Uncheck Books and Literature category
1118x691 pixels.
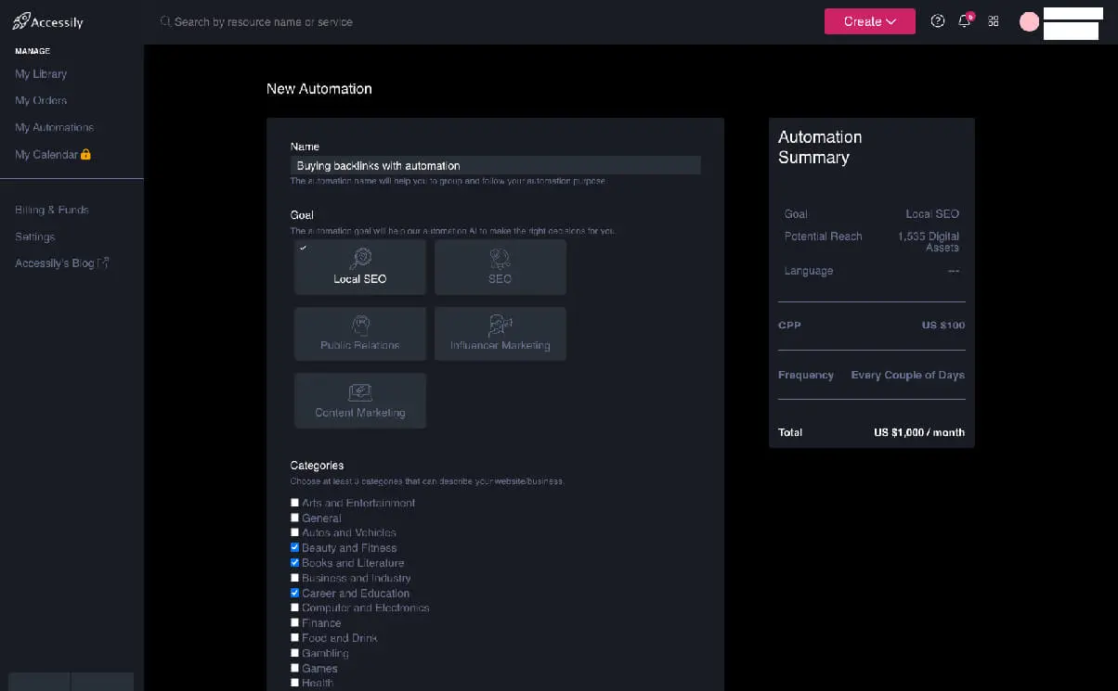pyautogui.click(x=295, y=562)
